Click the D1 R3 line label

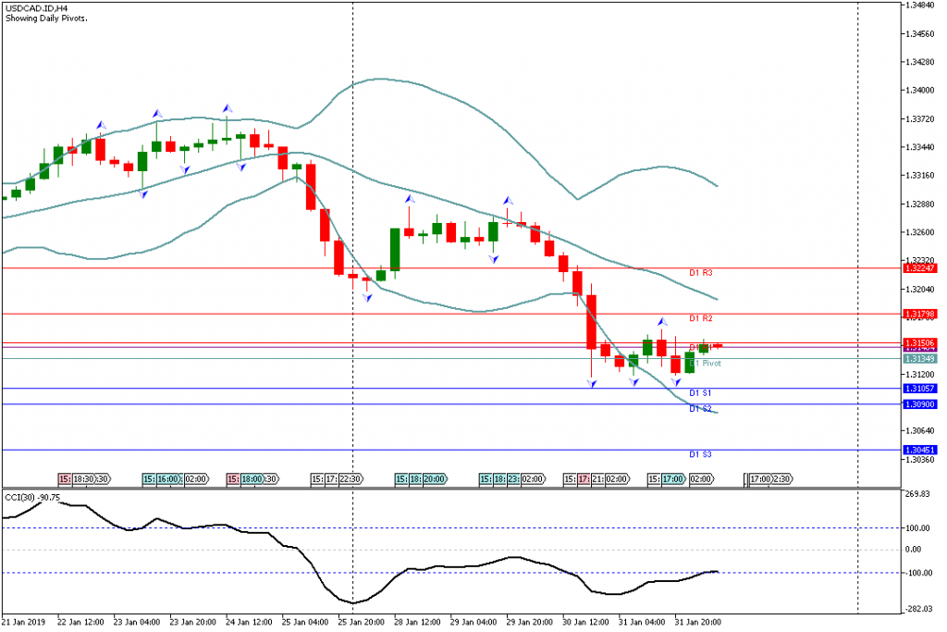701,274
